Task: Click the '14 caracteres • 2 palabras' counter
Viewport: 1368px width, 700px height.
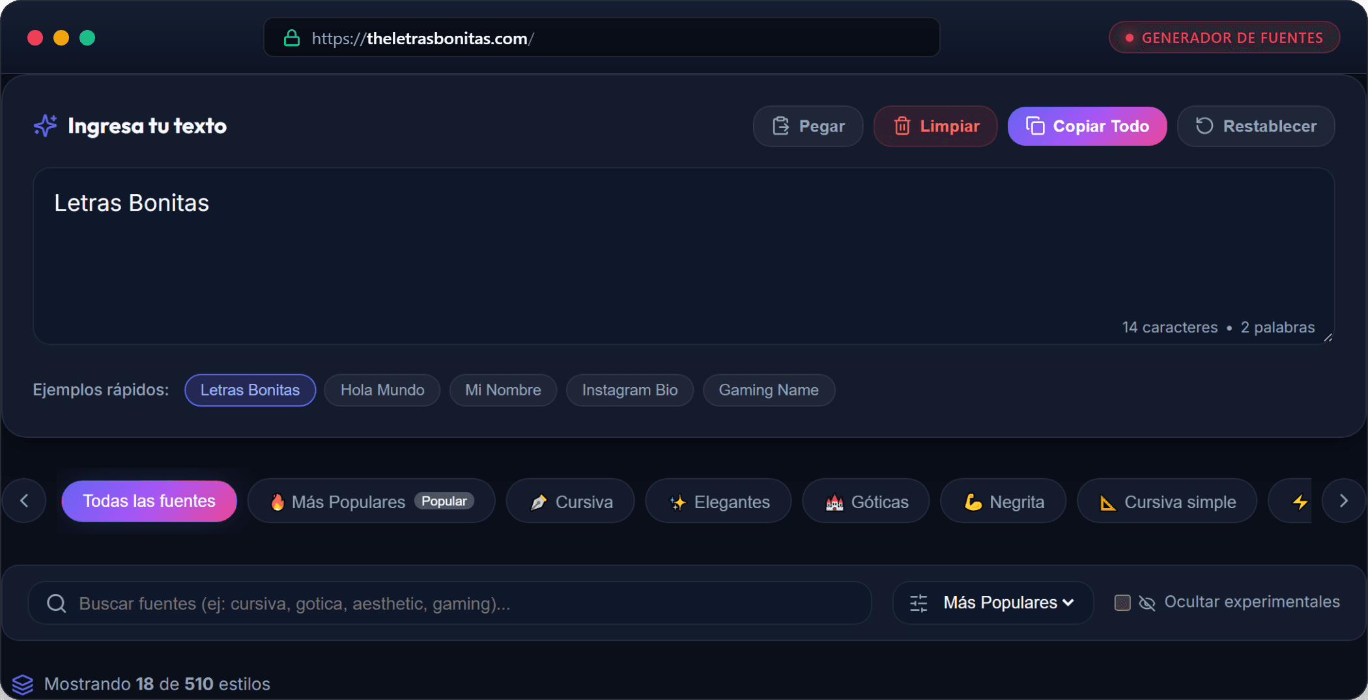Action: pyautogui.click(x=1218, y=327)
